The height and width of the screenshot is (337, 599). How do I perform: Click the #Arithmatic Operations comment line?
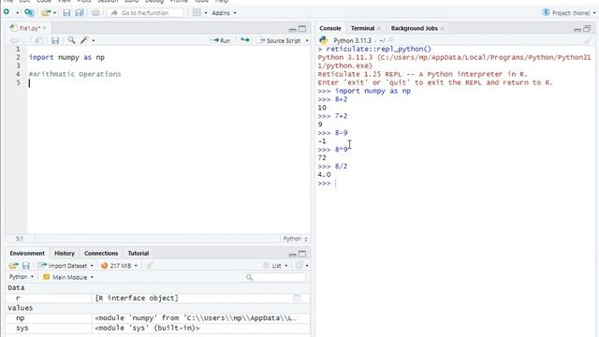point(75,74)
